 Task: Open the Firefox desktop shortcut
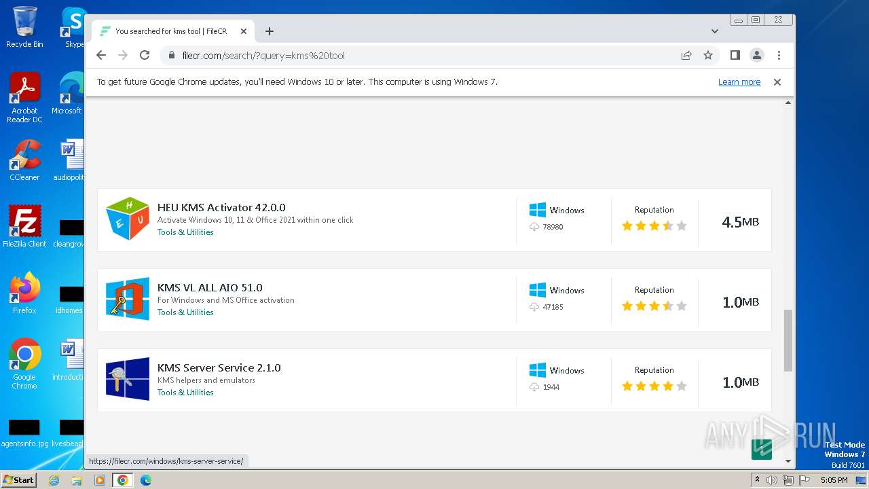(x=24, y=293)
